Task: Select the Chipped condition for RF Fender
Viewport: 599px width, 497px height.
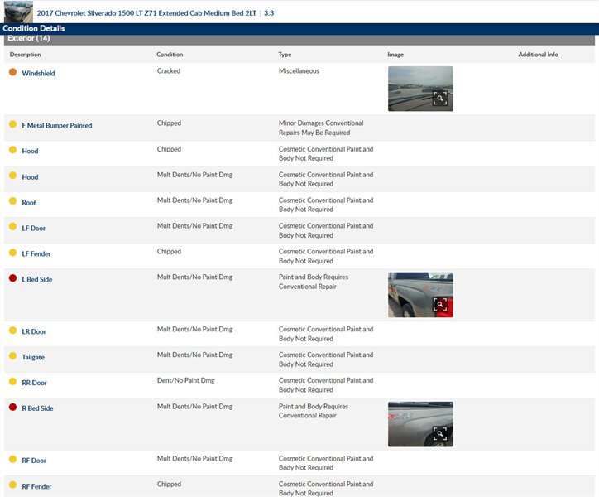Action: tap(169, 484)
